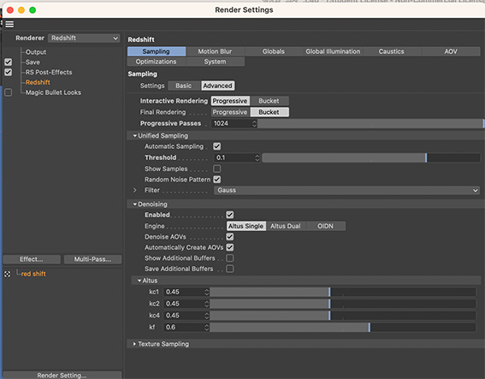This screenshot has height=379, width=485.
Task: Click the kc4 value field
Action: click(x=184, y=316)
